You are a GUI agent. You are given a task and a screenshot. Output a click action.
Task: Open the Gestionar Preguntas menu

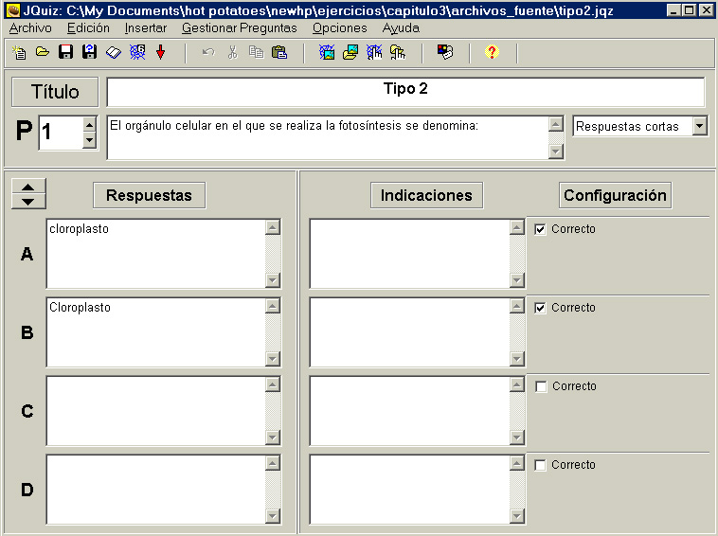pyautogui.click(x=239, y=27)
